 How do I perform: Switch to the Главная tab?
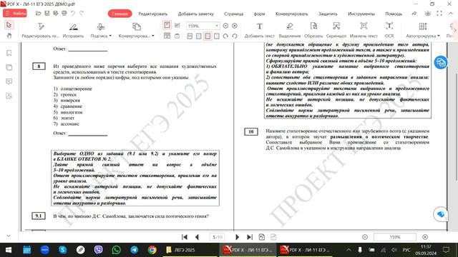pos(120,14)
